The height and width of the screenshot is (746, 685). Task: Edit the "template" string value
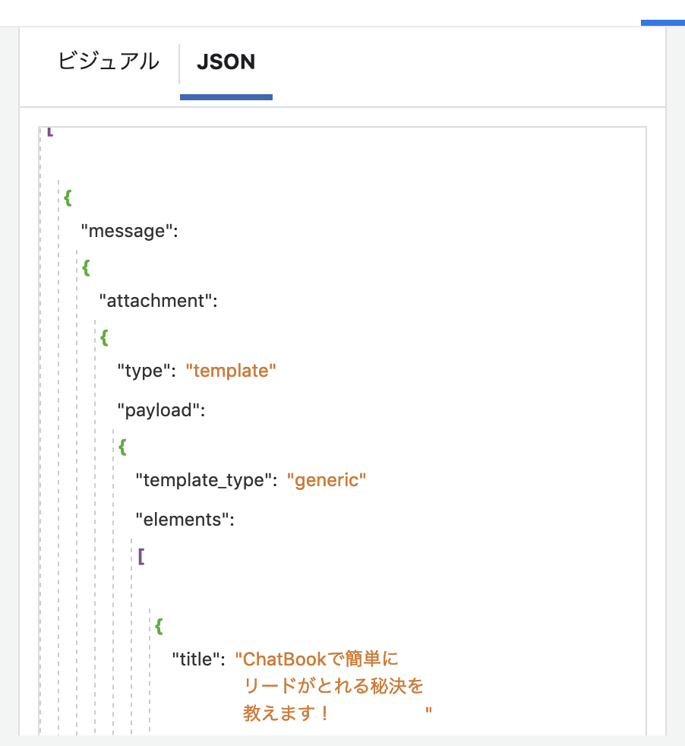231,371
